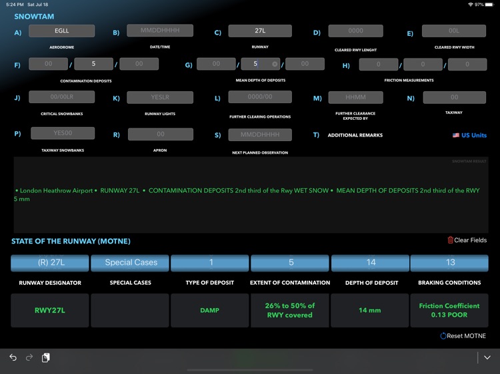Edit the aerodrome field containing EGLL
The image size is (500, 374).
61,31
